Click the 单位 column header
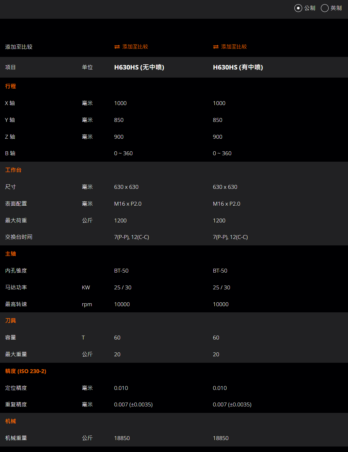The height and width of the screenshot is (452, 348). [x=87, y=67]
